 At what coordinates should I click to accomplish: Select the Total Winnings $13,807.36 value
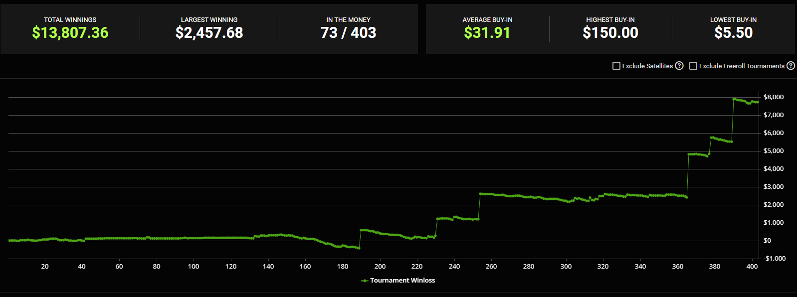pyautogui.click(x=70, y=33)
